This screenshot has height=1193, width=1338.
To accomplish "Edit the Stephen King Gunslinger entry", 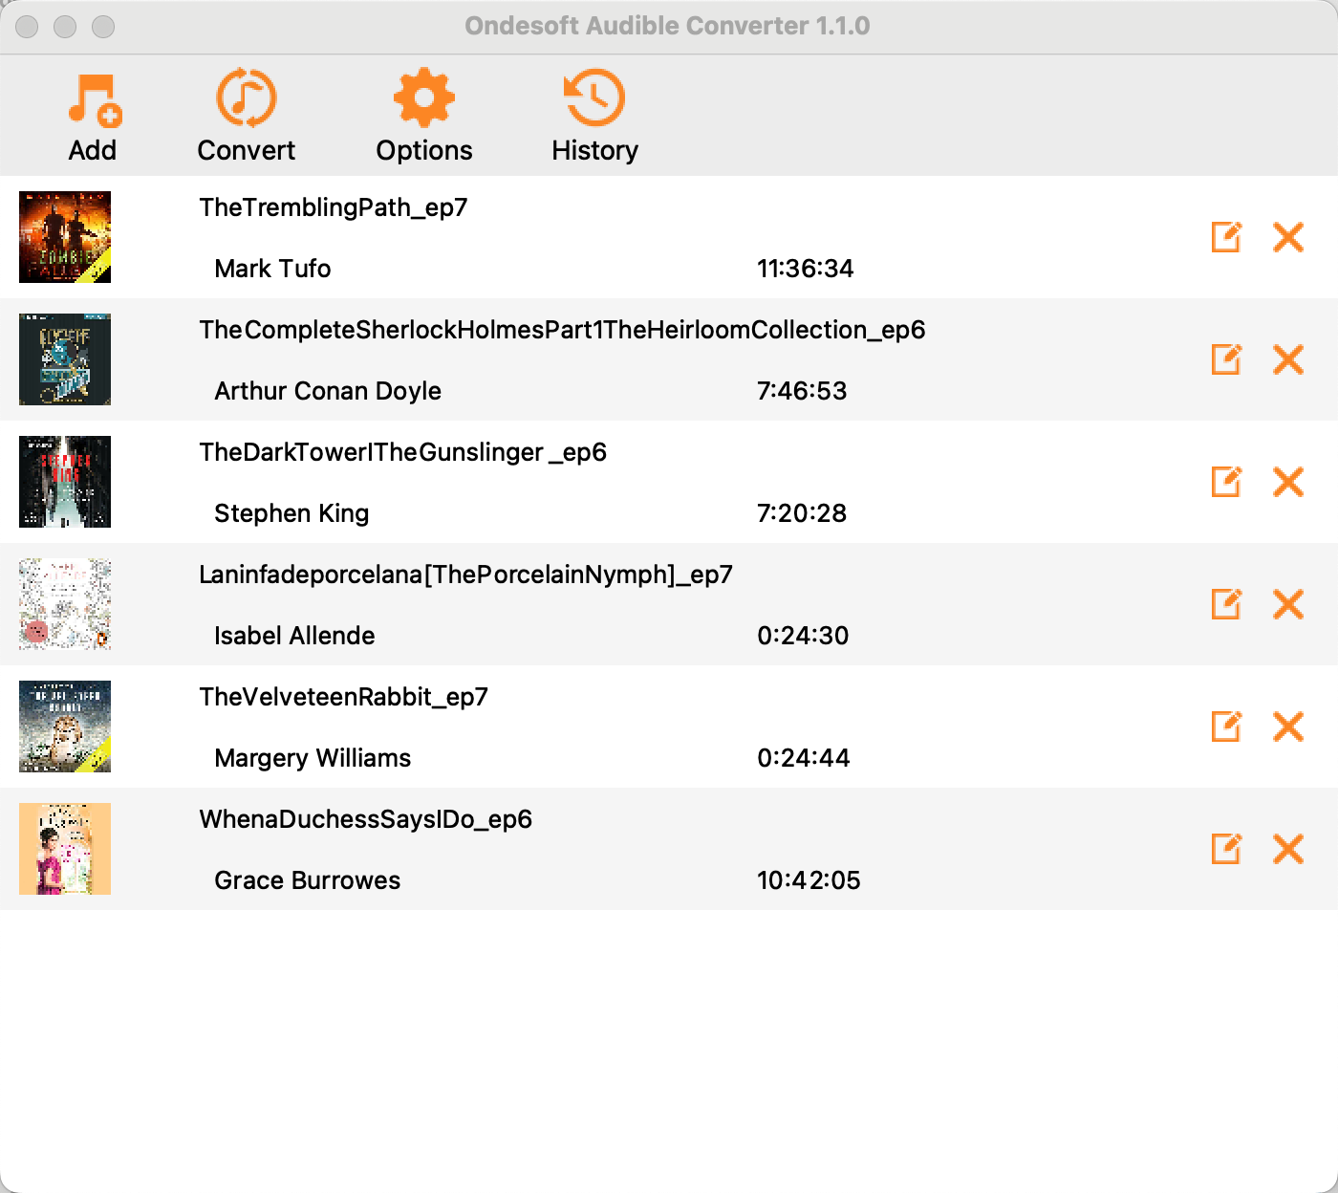I will [1226, 482].
